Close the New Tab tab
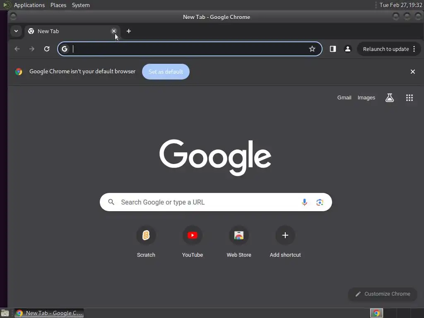 [x=114, y=31]
